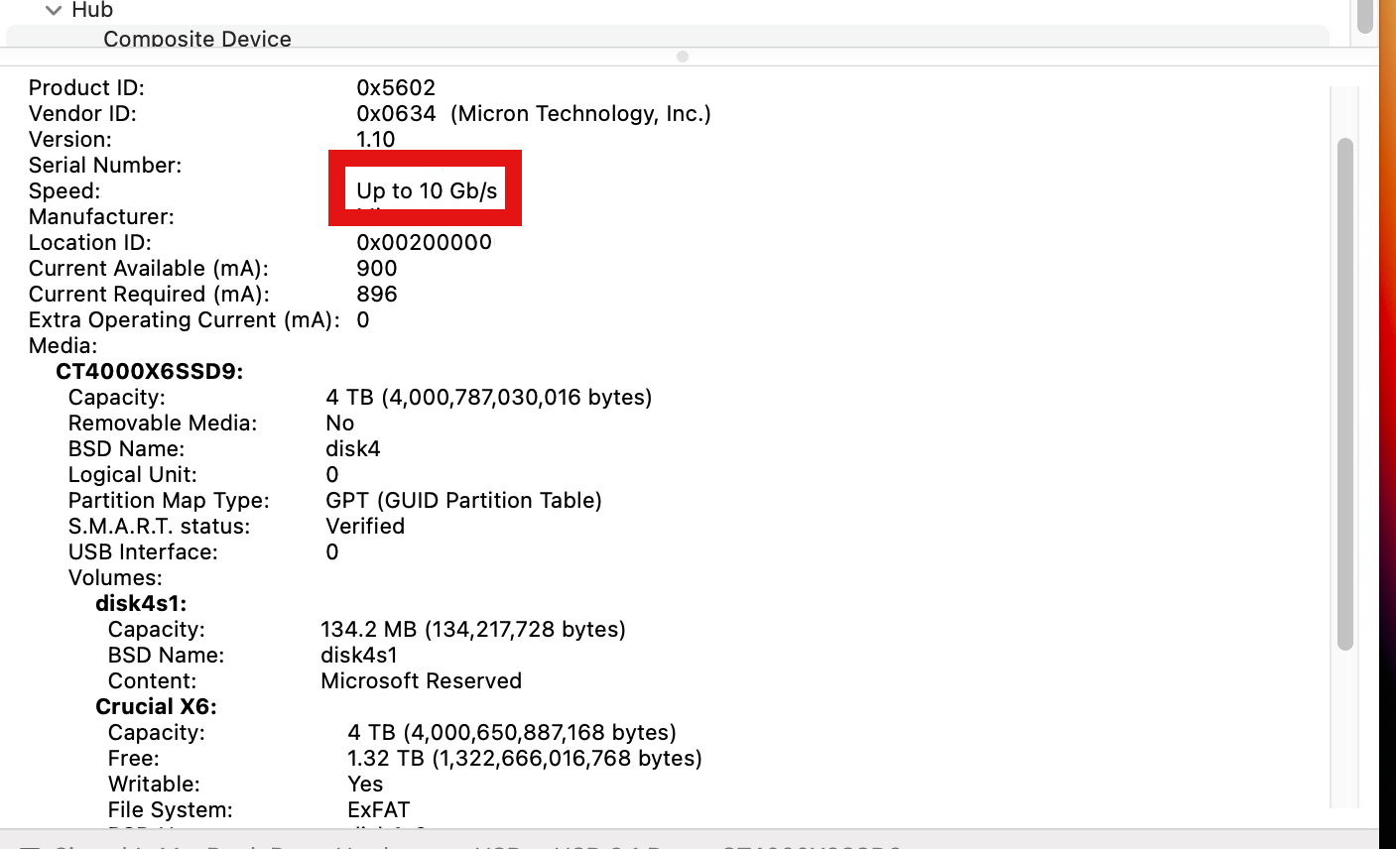This screenshot has height=849, width=1396.
Task: Select the Composite Device tree row
Action: pyautogui.click(x=667, y=38)
